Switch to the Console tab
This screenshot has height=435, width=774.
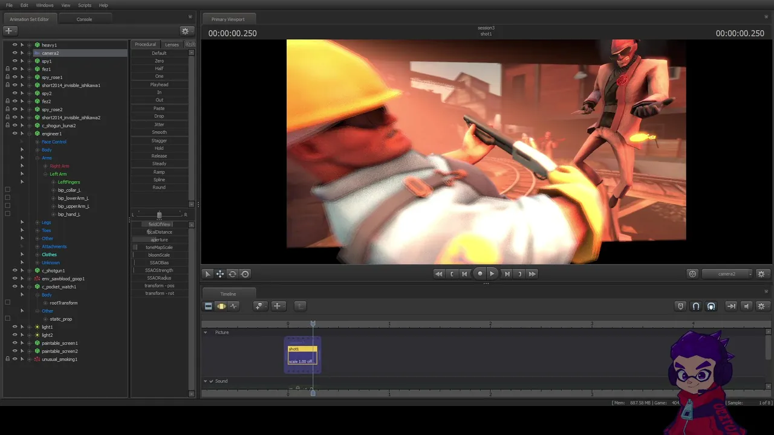pos(84,19)
